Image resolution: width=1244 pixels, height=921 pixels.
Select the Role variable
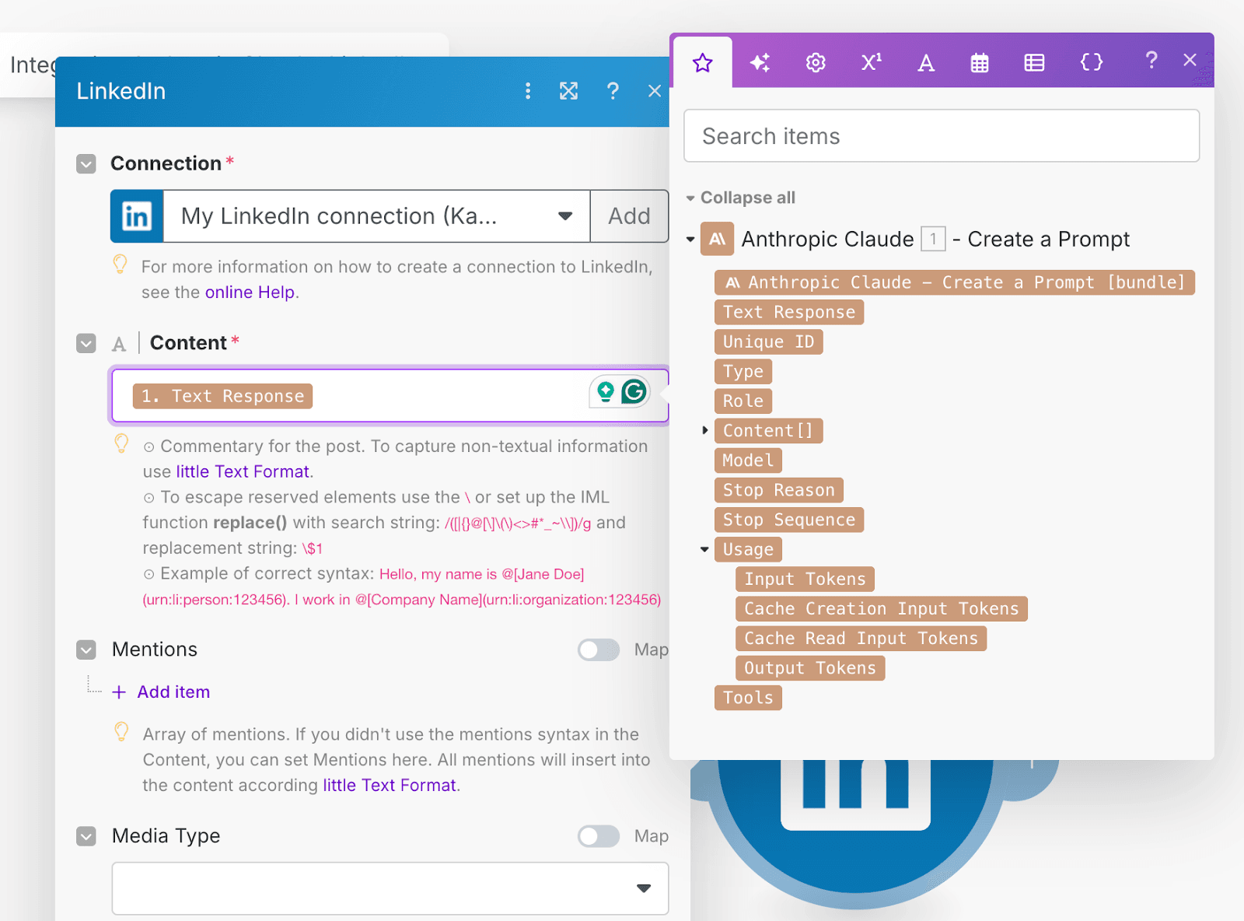coord(743,401)
